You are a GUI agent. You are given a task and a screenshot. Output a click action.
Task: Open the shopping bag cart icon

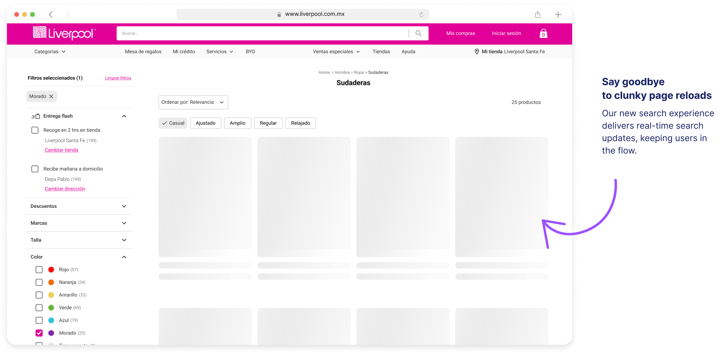543,33
